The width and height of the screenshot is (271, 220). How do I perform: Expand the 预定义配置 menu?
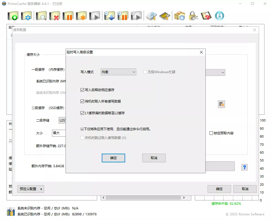coord(30,189)
